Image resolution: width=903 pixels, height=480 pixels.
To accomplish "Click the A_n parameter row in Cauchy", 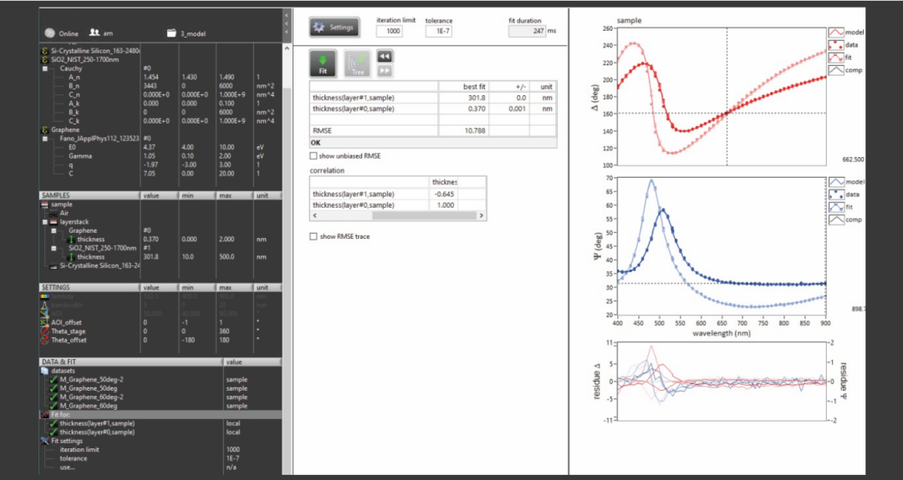I will point(161,77).
